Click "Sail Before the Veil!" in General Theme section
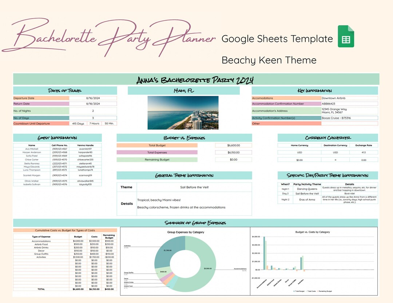Image resolution: width=393 pixels, height=303 pixels. (x=194, y=187)
